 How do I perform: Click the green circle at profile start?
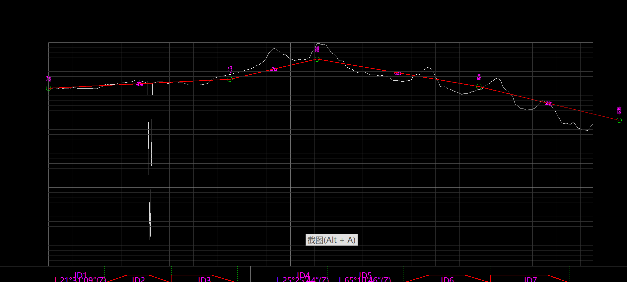[49, 88]
